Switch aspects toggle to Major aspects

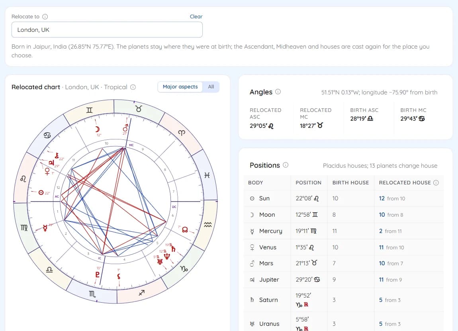pos(180,87)
